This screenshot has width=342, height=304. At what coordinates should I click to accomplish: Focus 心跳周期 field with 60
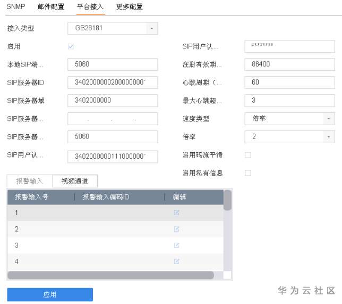point(289,83)
